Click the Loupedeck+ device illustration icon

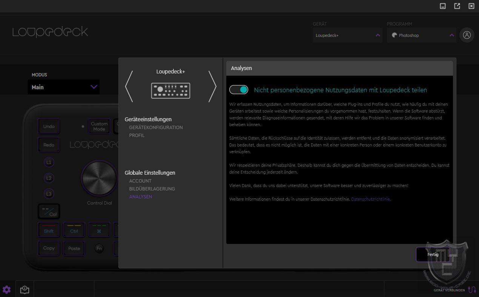tap(170, 91)
